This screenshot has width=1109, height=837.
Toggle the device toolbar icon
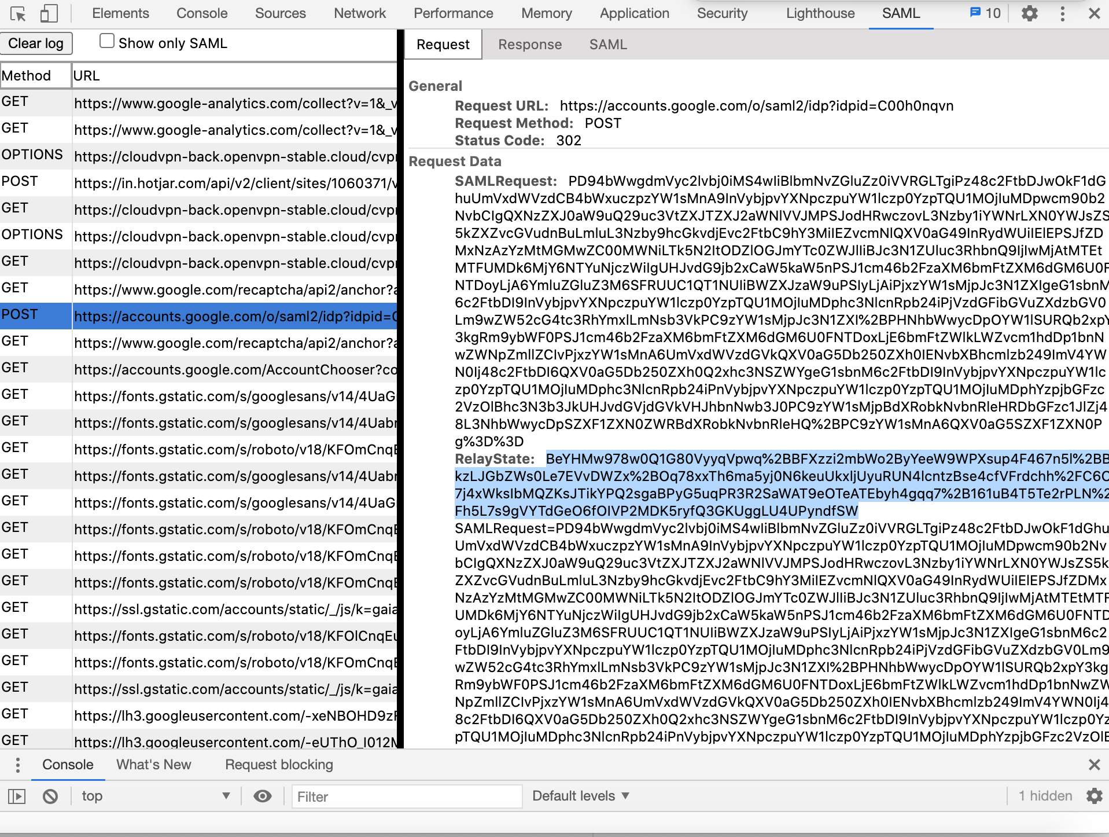(49, 13)
